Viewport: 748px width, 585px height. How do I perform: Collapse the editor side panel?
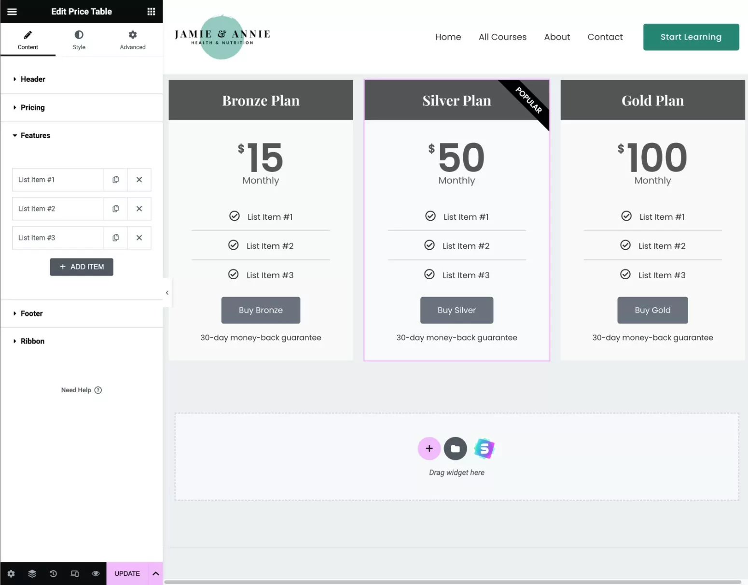tap(167, 293)
